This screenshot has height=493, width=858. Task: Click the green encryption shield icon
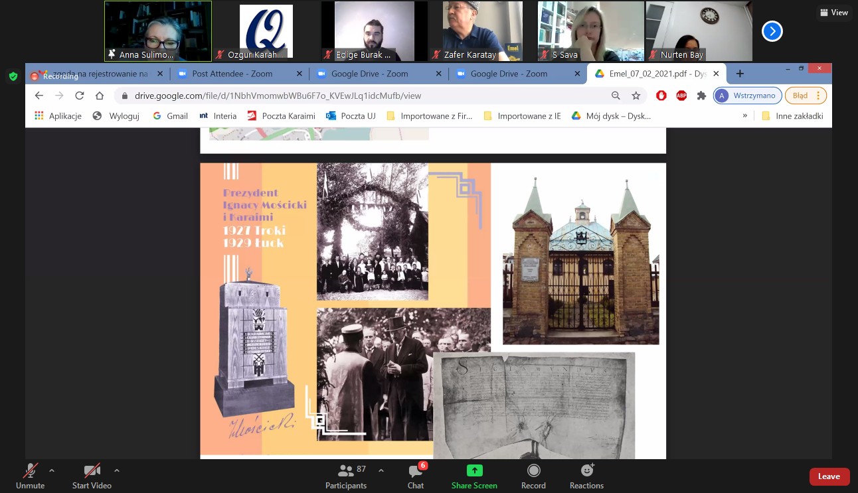tap(13, 76)
